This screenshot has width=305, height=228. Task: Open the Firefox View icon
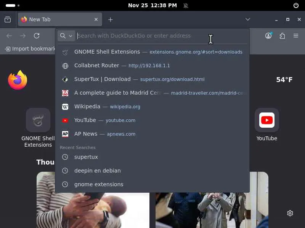[x=8, y=19]
